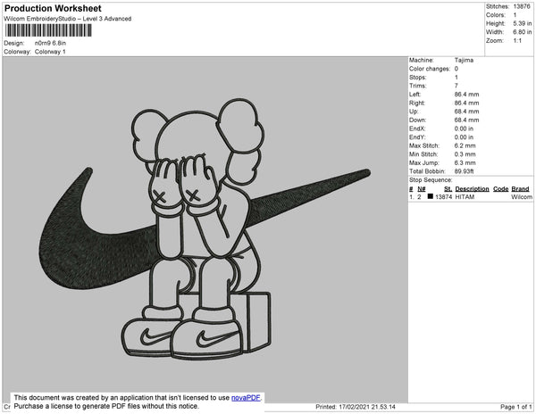
Task: Select the Stitches value 13876
Action: click(522, 6)
